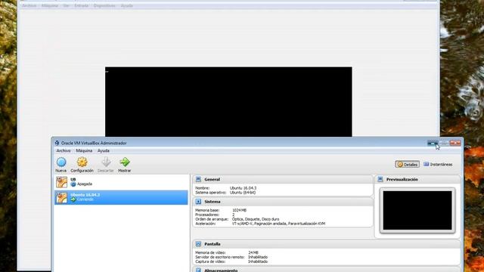
Task: Open Ver menu in the VM window
Action: click(66, 5)
